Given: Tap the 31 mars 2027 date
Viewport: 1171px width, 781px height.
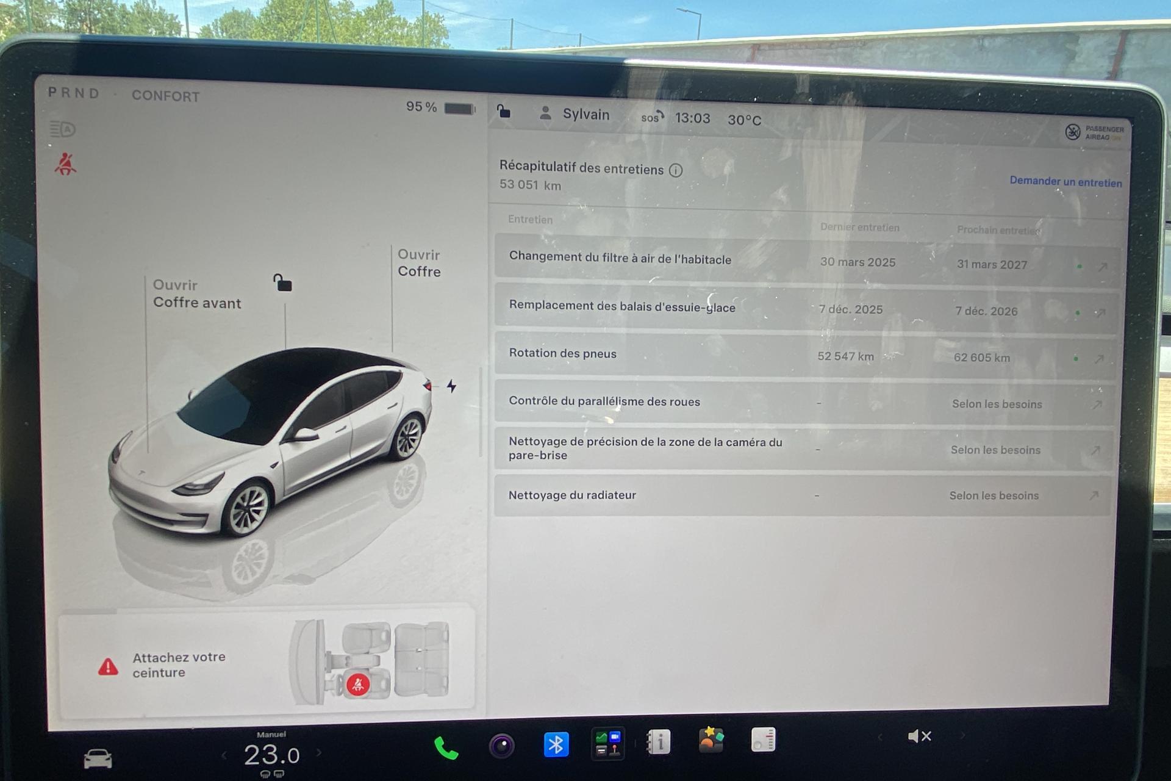Looking at the screenshot, I should pyautogui.click(x=992, y=265).
